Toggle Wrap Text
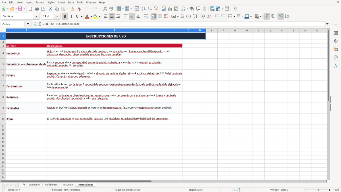Screen dimensions: 341x192 (146, 16)
